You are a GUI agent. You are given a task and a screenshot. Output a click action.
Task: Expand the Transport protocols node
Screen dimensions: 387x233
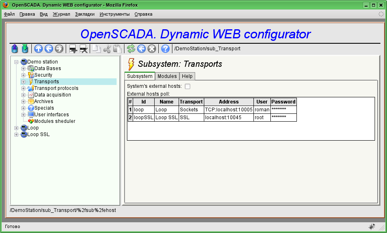pos(23,88)
